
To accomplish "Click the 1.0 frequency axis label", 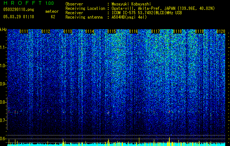I will (3, 66).
